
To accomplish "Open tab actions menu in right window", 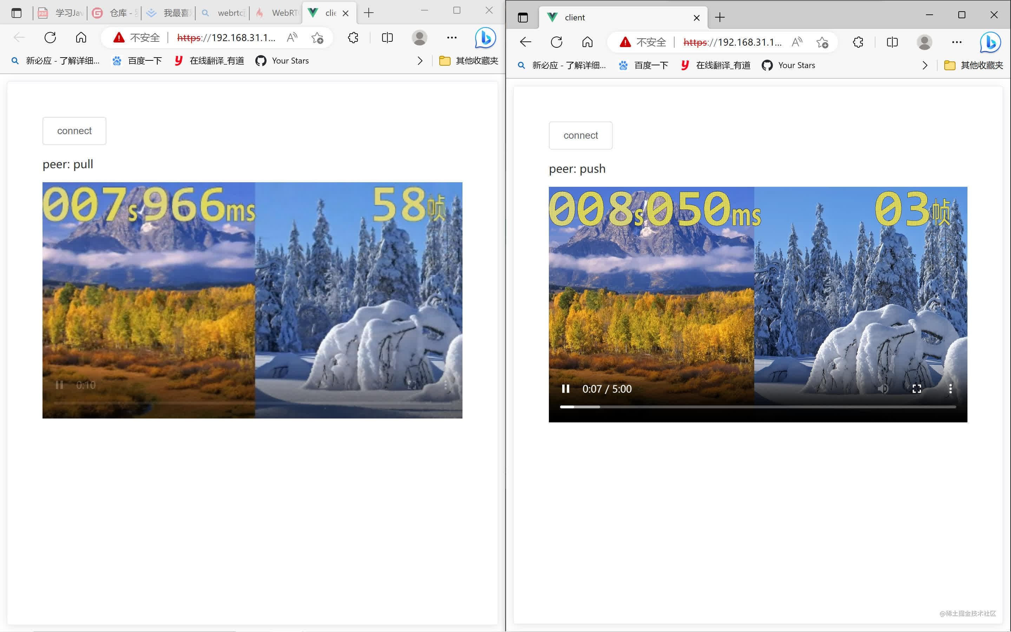I will point(523,18).
